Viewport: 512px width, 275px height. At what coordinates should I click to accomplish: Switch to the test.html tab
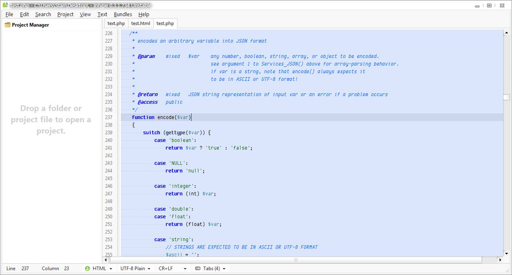pyautogui.click(x=140, y=23)
